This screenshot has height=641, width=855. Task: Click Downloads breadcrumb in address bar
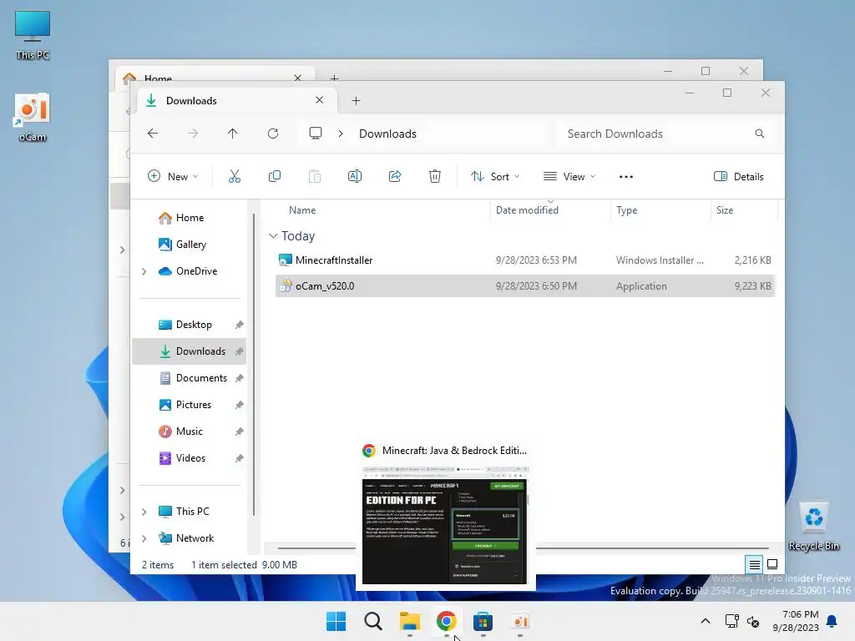point(387,134)
